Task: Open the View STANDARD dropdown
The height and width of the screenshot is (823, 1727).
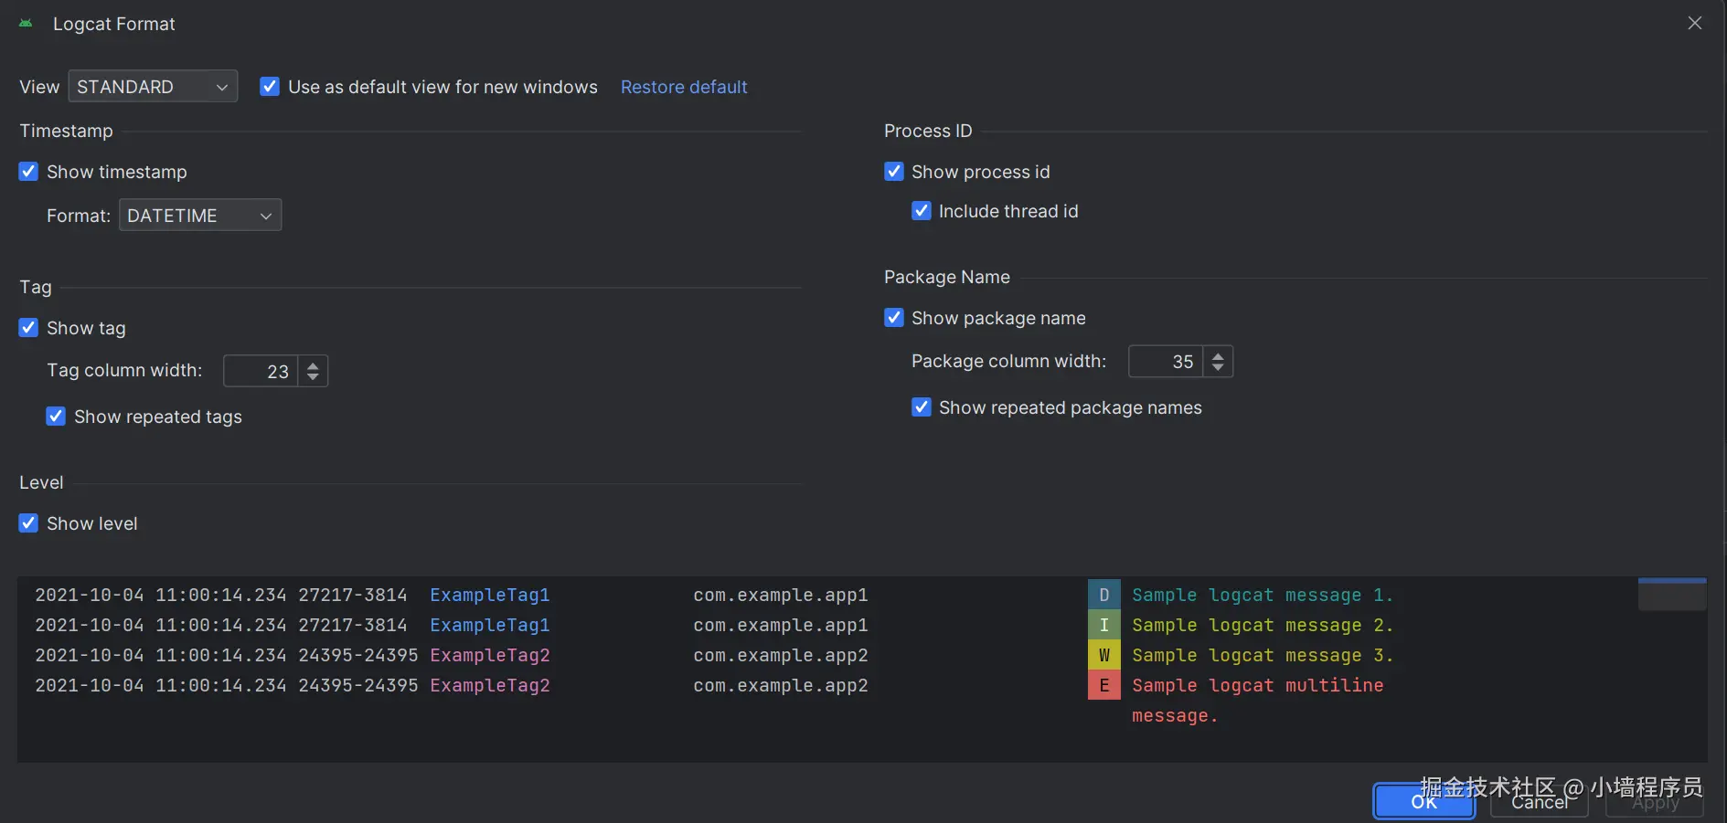Action: pos(153,87)
